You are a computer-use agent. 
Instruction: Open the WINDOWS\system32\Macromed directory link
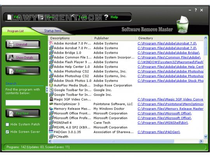[x=170, y=62]
